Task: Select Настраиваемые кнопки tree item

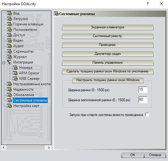Action: click(32, 84)
